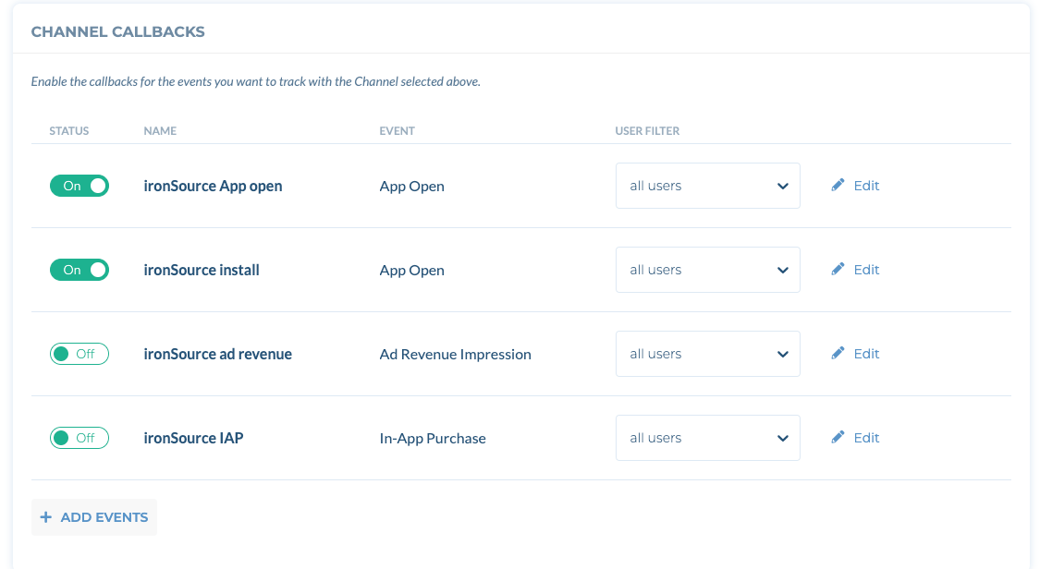Turn off ironSource App open callback toggle
This screenshot has width=1052, height=569.
coord(80,186)
